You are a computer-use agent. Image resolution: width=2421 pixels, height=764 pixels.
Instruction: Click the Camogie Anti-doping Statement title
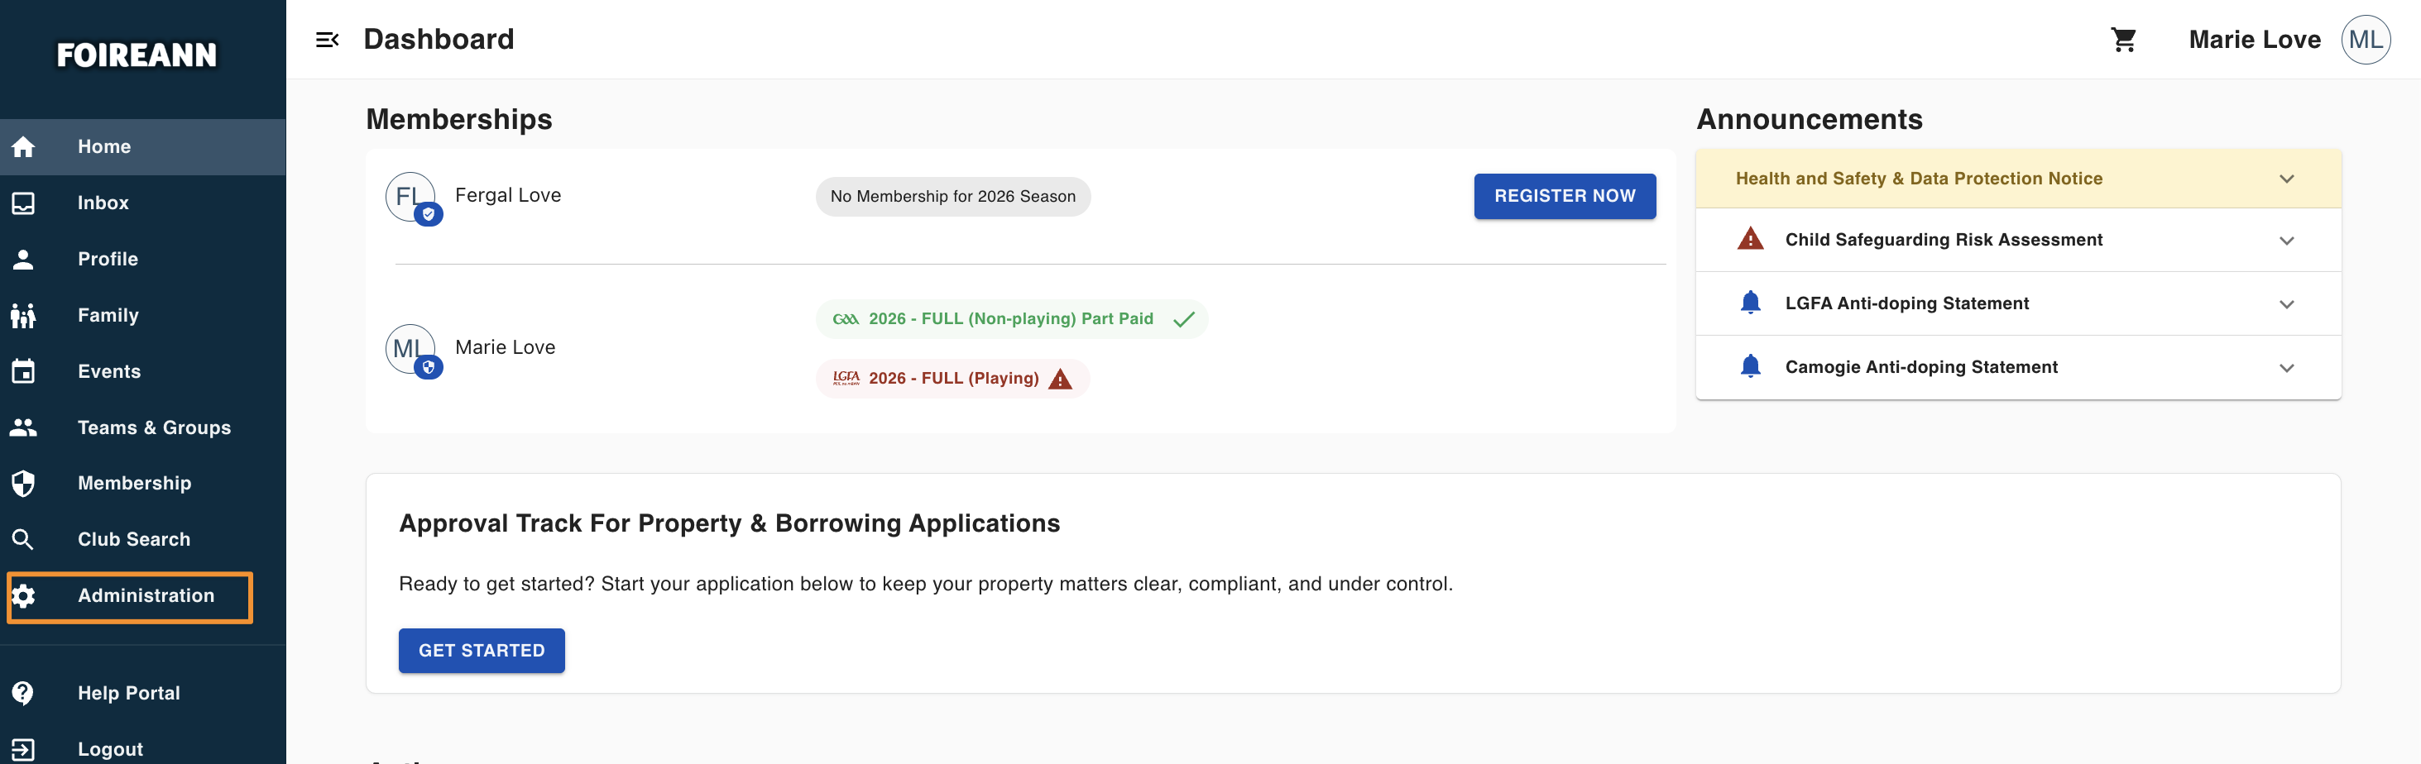pos(1921,367)
